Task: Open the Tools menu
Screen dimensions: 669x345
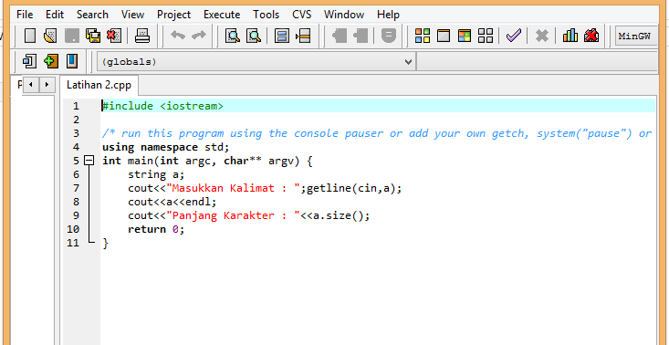Action: pyautogui.click(x=267, y=15)
